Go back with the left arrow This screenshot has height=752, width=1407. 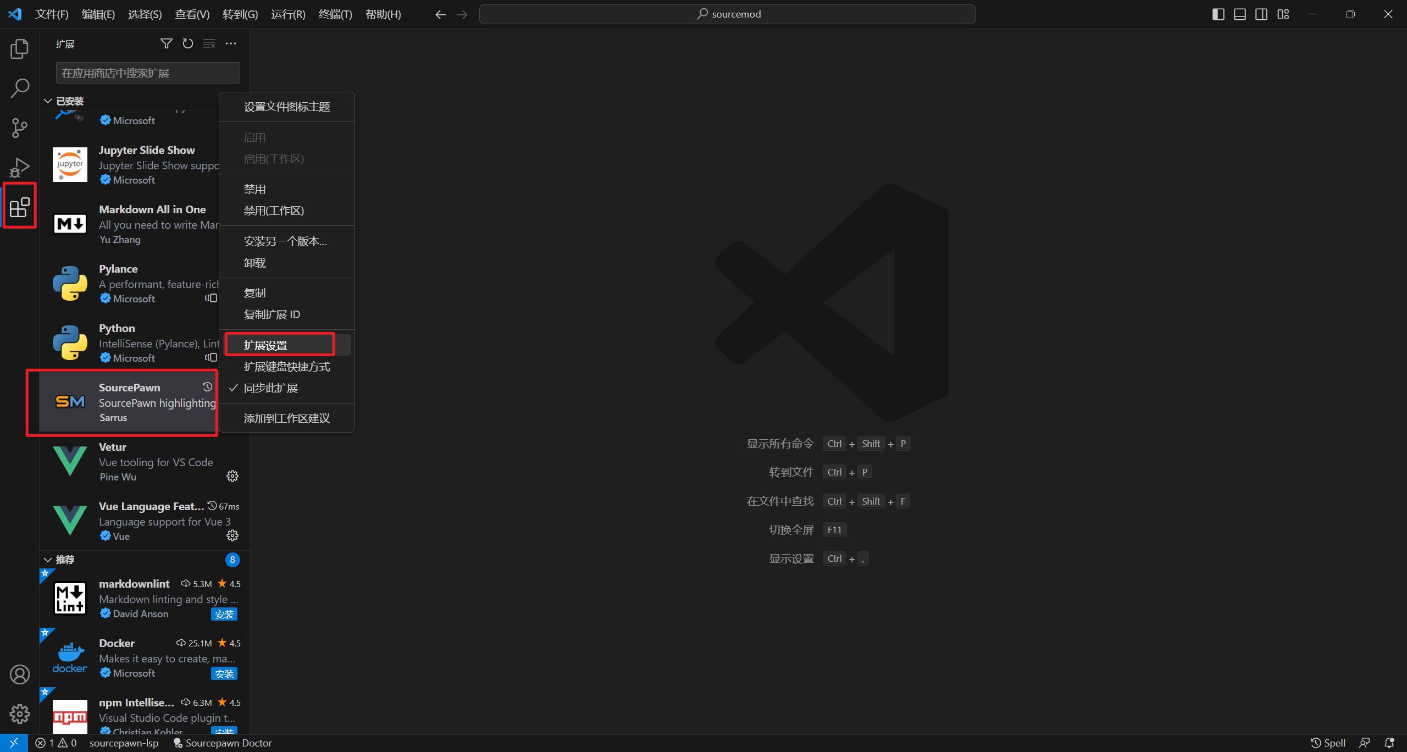pos(440,14)
